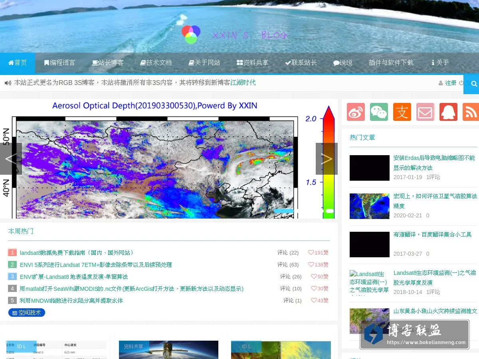Open the WeChat social icon

point(379,112)
